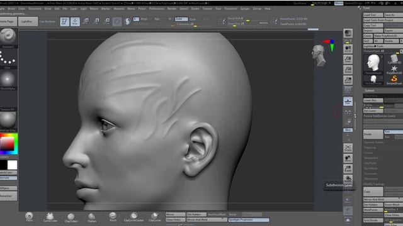
Task: Select the ClipCircleCenter brush
Action: point(133,217)
